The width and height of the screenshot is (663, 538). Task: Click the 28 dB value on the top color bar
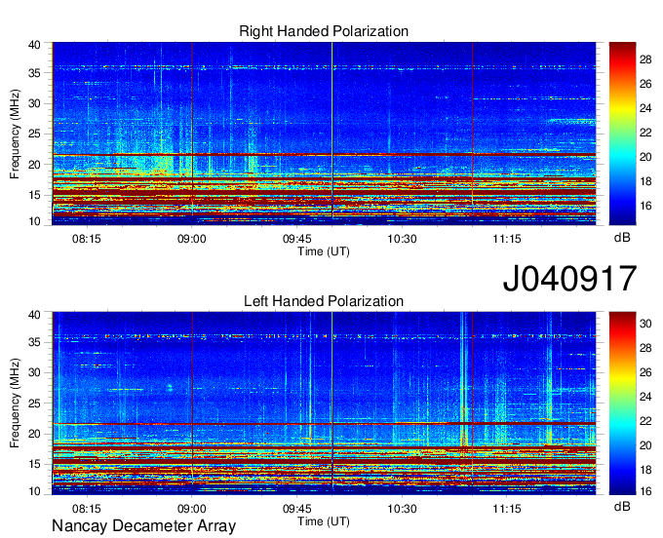645,60
